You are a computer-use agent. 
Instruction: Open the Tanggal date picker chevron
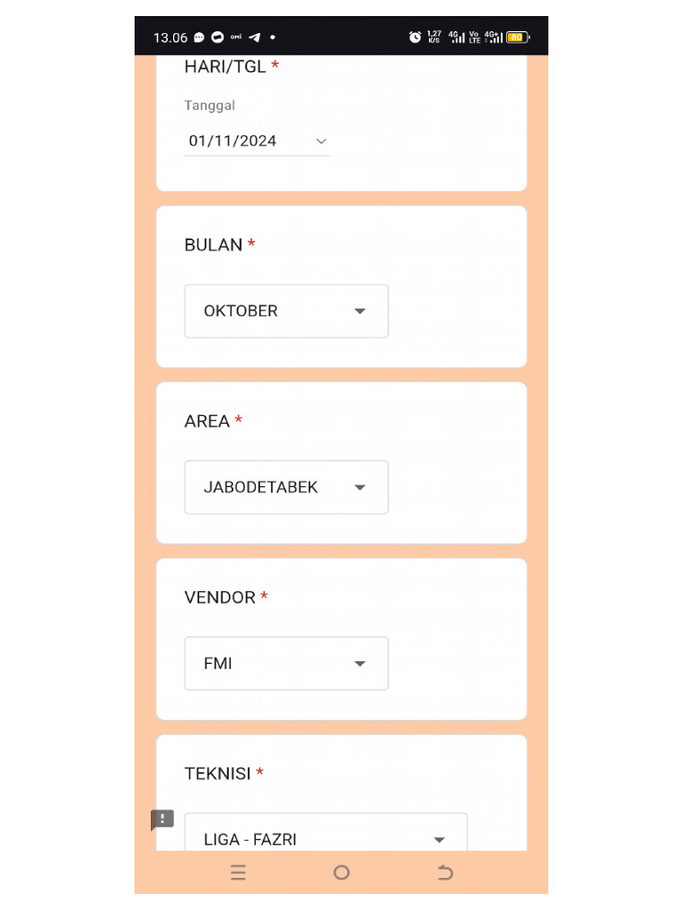321,141
